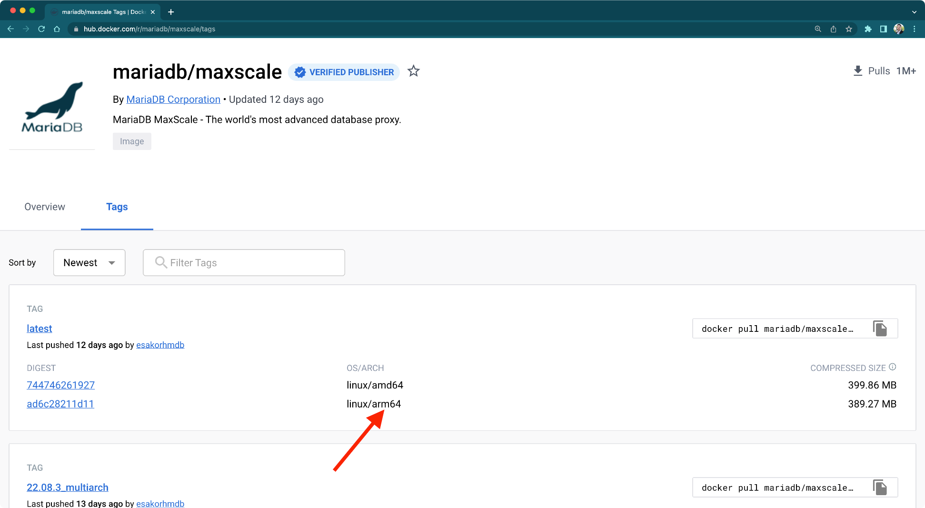Image resolution: width=925 pixels, height=508 pixels.
Task: Bookmark this page with star icon
Action: [x=849, y=29]
